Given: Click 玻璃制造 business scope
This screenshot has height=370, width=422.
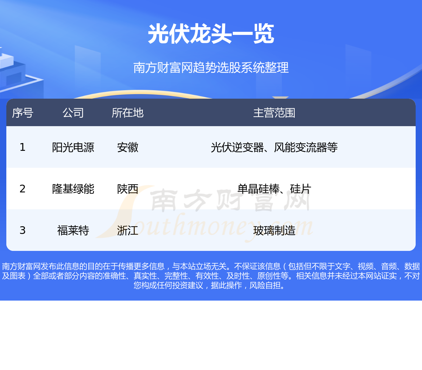Looking at the screenshot, I should (274, 230).
